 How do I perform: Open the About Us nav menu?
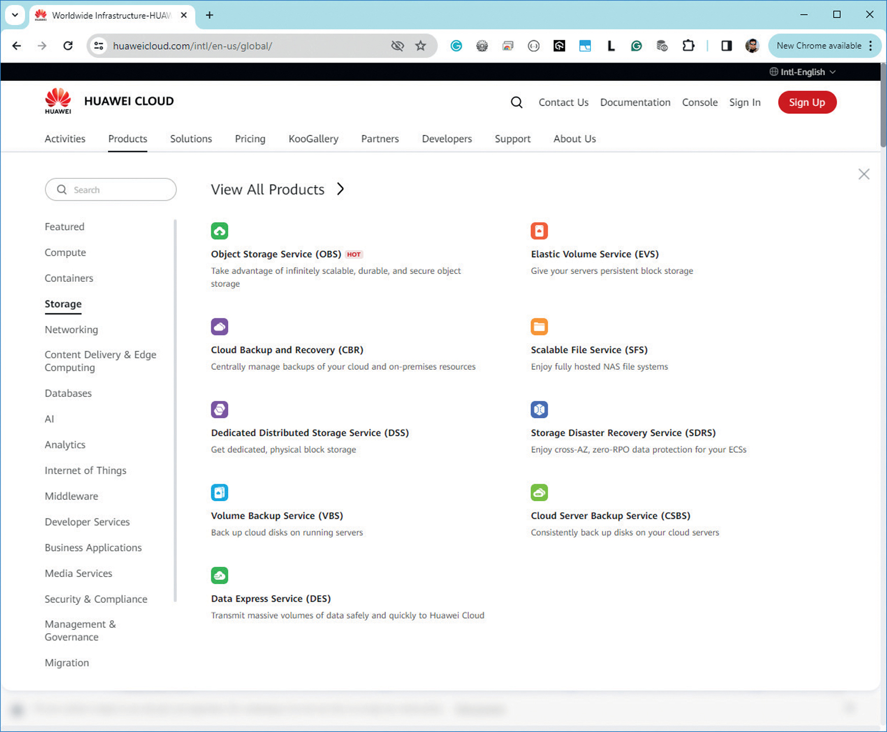575,139
